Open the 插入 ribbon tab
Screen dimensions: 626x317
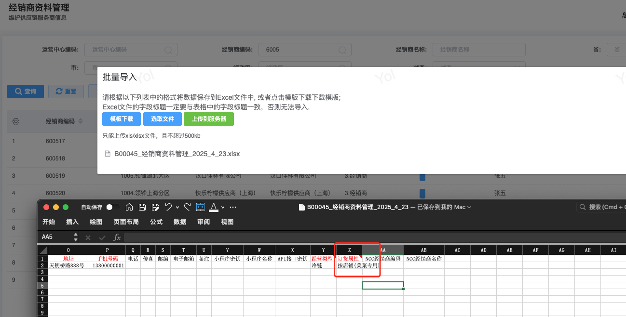coord(72,222)
